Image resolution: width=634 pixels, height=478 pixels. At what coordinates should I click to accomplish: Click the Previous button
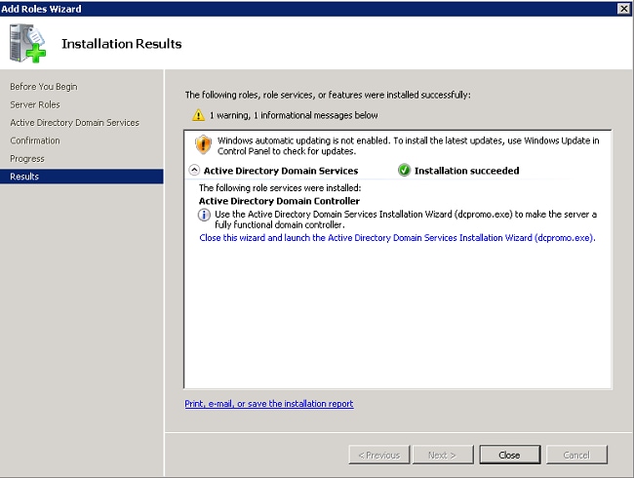[x=379, y=455]
